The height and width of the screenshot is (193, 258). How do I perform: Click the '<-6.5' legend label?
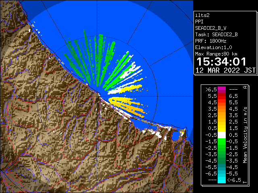click(x=234, y=180)
